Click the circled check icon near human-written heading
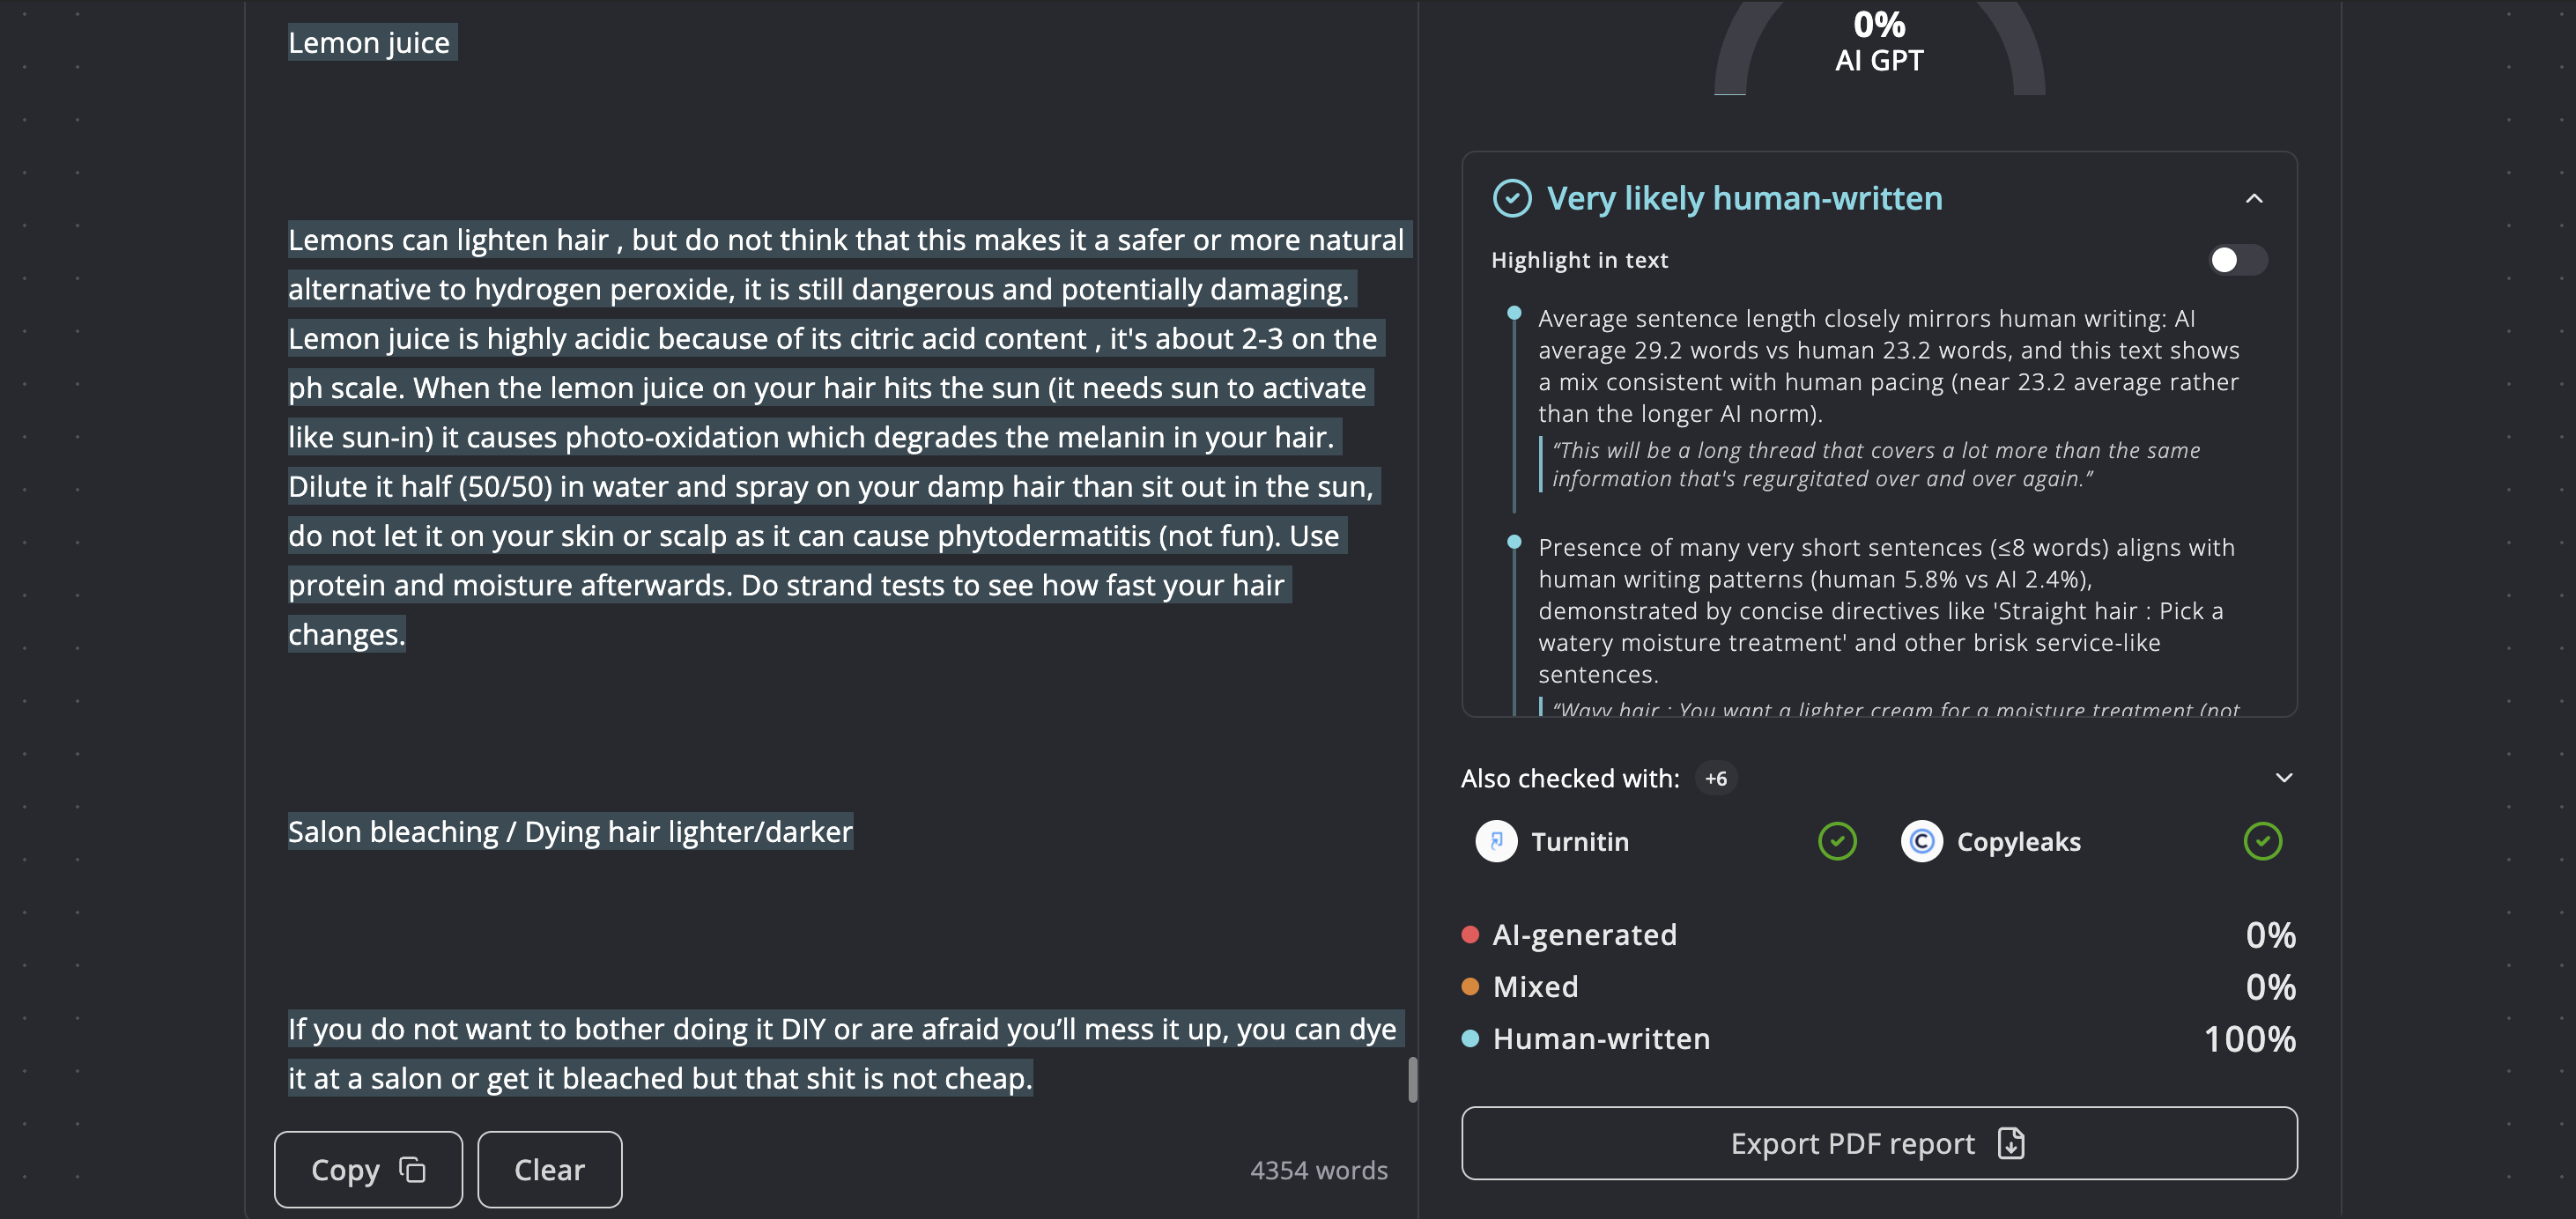 (1512, 198)
